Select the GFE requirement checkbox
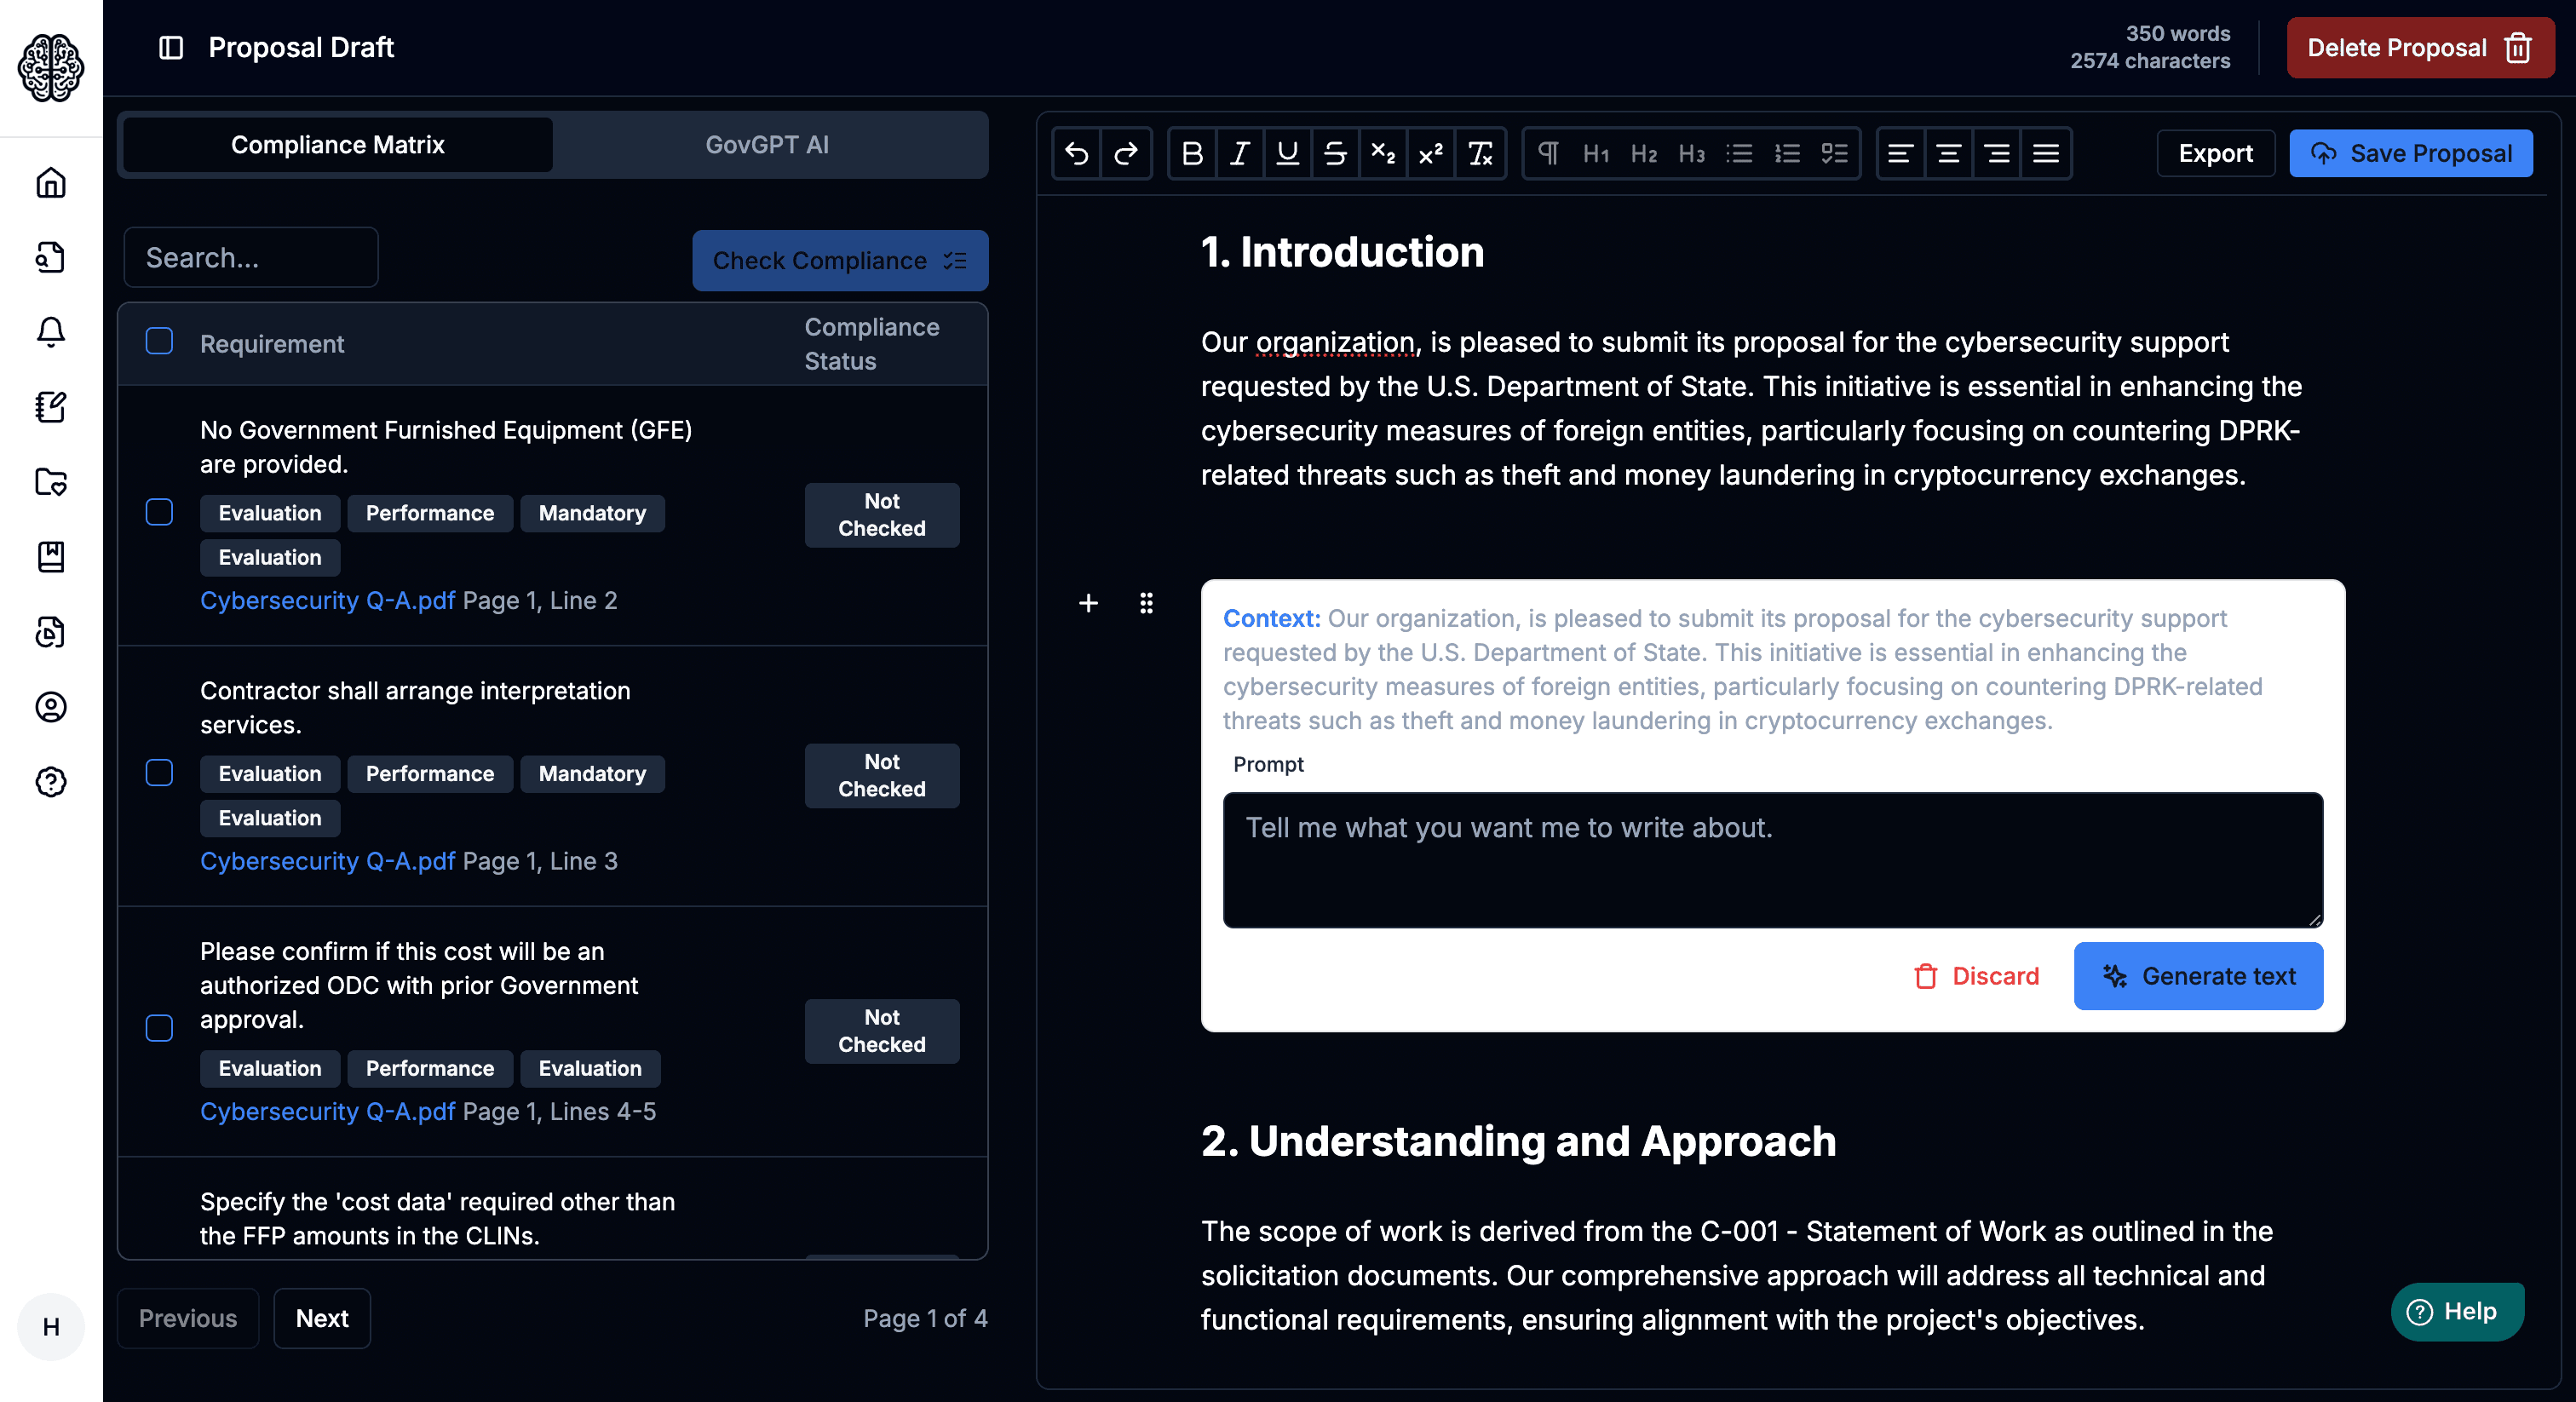Image resolution: width=2576 pixels, height=1402 pixels. coord(159,513)
